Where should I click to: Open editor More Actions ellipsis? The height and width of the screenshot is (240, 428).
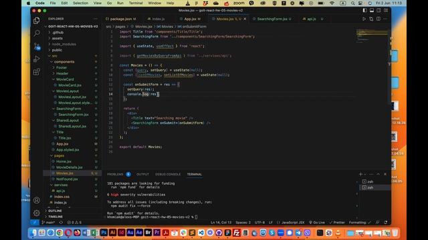385,19
